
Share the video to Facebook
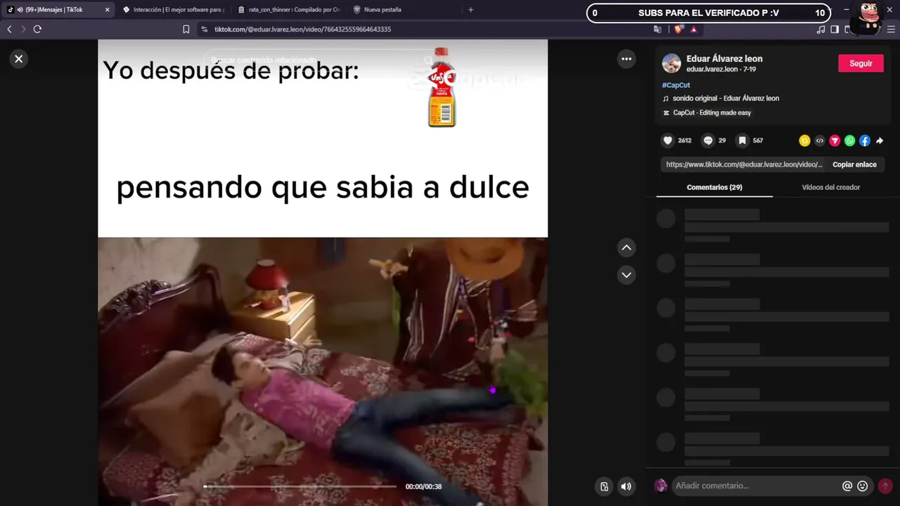[x=865, y=141]
